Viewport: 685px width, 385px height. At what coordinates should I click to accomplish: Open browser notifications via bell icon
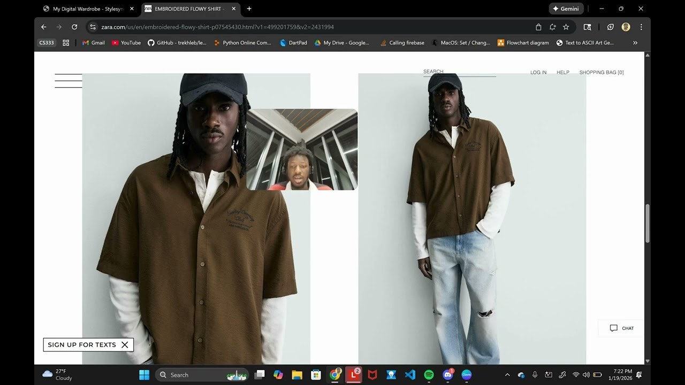pyautogui.click(x=552, y=26)
